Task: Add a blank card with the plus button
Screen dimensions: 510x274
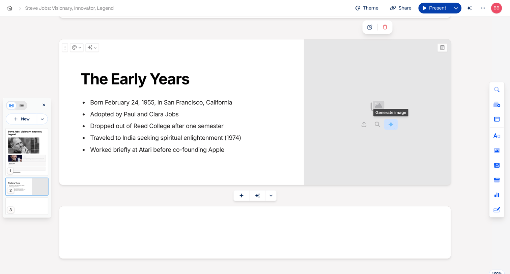Action: (242, 196)
